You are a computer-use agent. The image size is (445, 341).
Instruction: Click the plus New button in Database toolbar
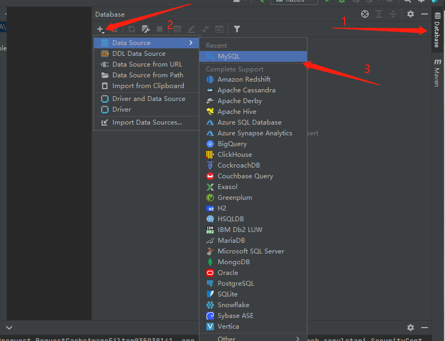pyautogui.click(x=101, y=29)
